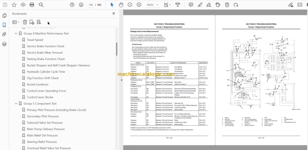The image size is (308, 150).
Task: Open the page thumbnails panel icon
Action: [4, 16]
